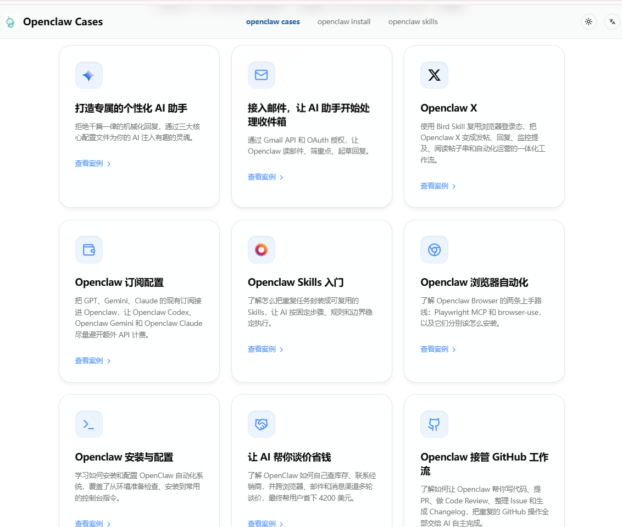Image resolution: width=622 pixels, height=527 pixels.
Task: Open 查看案例 under Openclaw 浏览器自动化
Action: pos(435,349)
